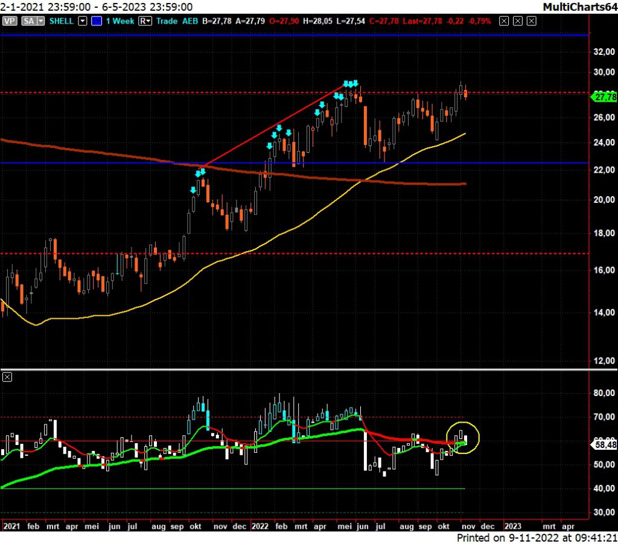This screenshot has height=544, width=618.
Task: Open the symbol dropdown next to SHELL
Action: point(82,21)
